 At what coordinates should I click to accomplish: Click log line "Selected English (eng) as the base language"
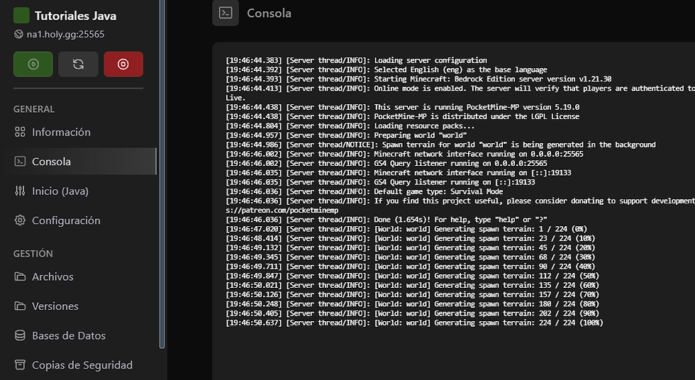pos(387,69)
